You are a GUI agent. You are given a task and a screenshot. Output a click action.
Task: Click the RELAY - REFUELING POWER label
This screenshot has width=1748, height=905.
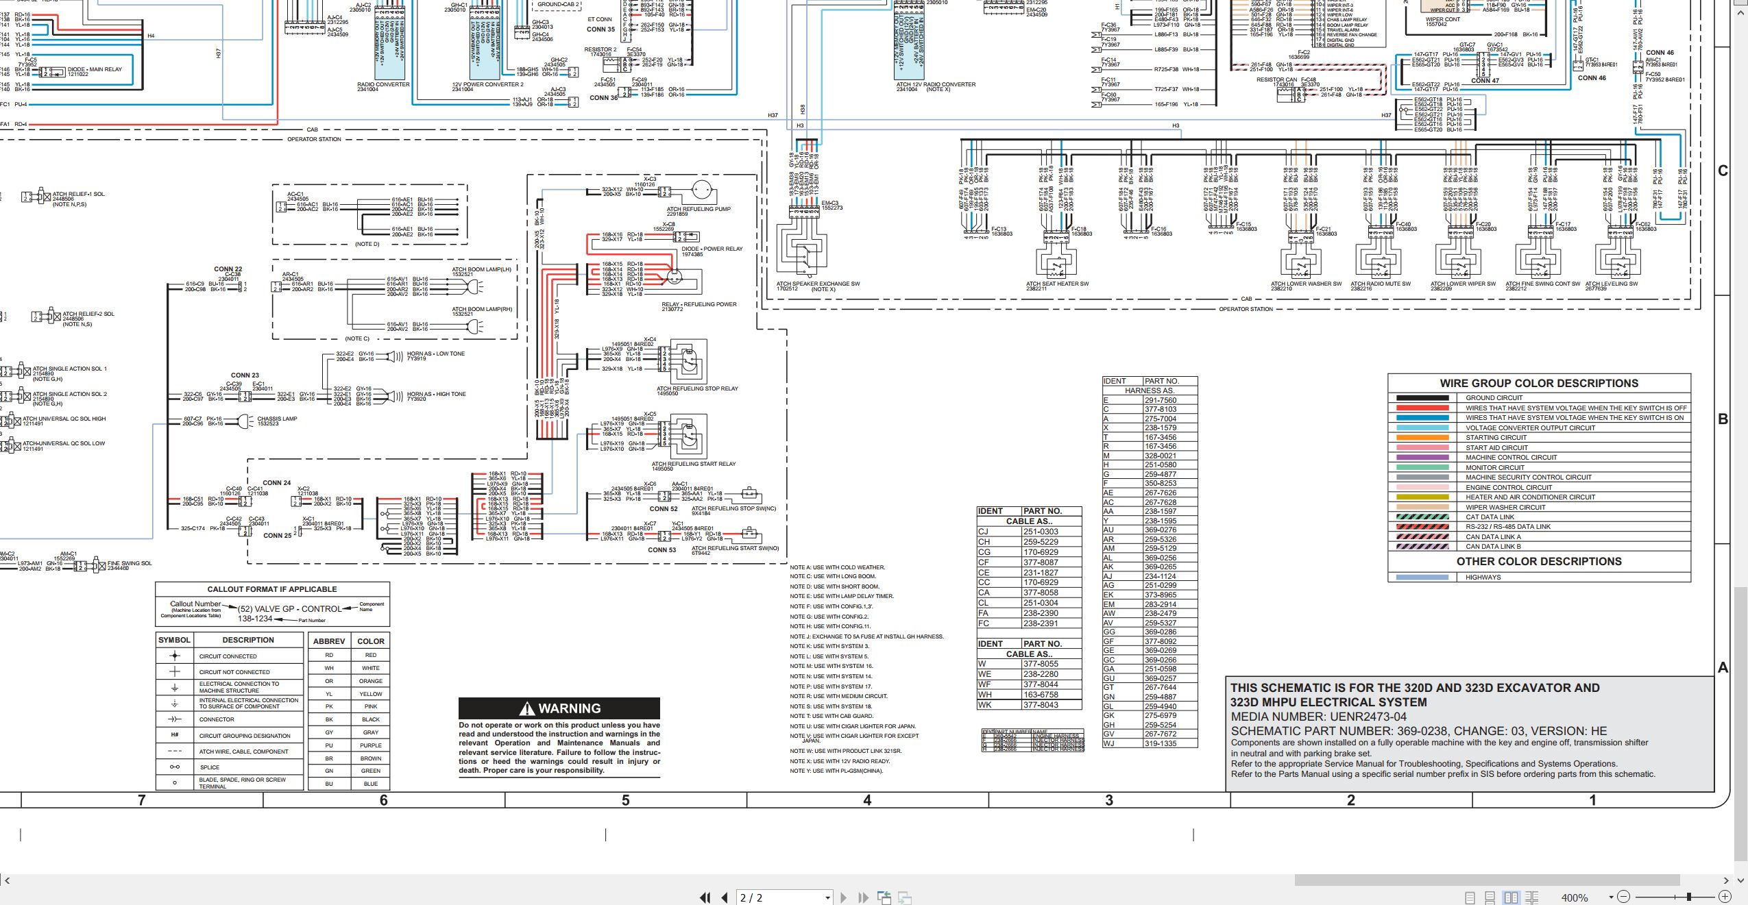click(x=699, y=304)
